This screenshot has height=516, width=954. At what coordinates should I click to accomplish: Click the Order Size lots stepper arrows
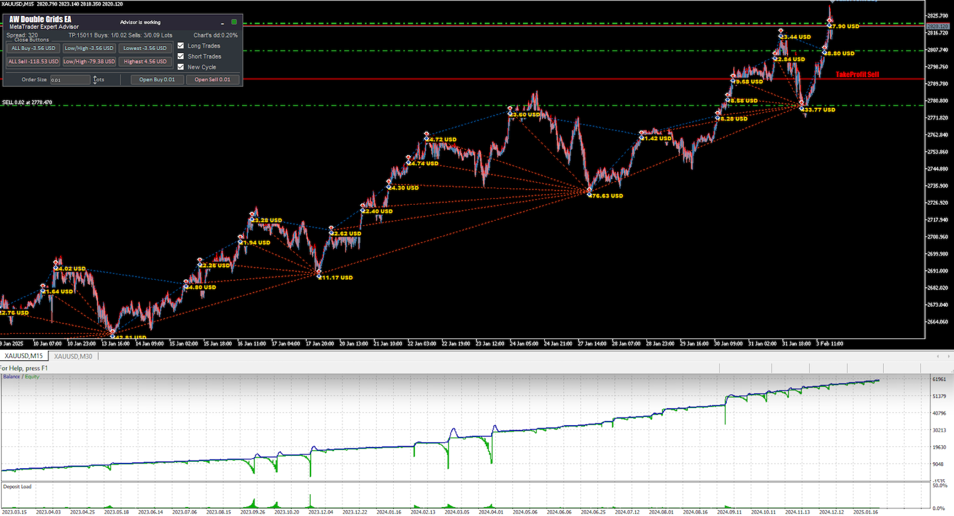click(x=94, y=80)
